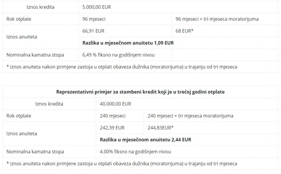Click the 68 EUR* annuity value
This screenshot has width=281, height=174.
pos(184,31)
